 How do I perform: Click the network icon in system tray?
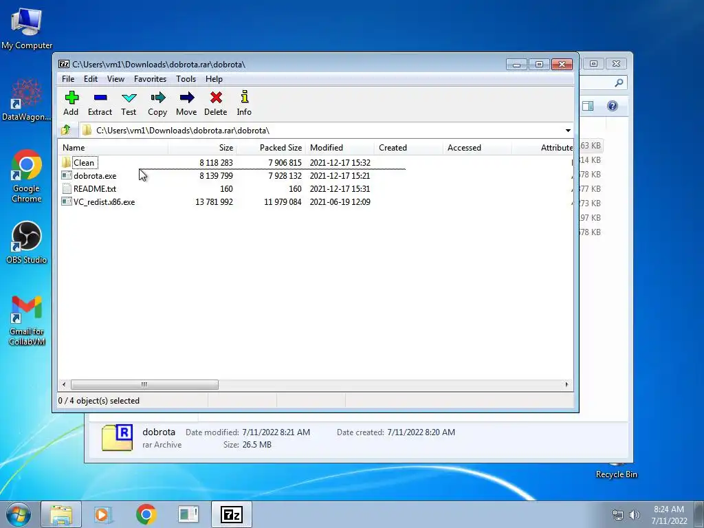[x=618, y=515]
